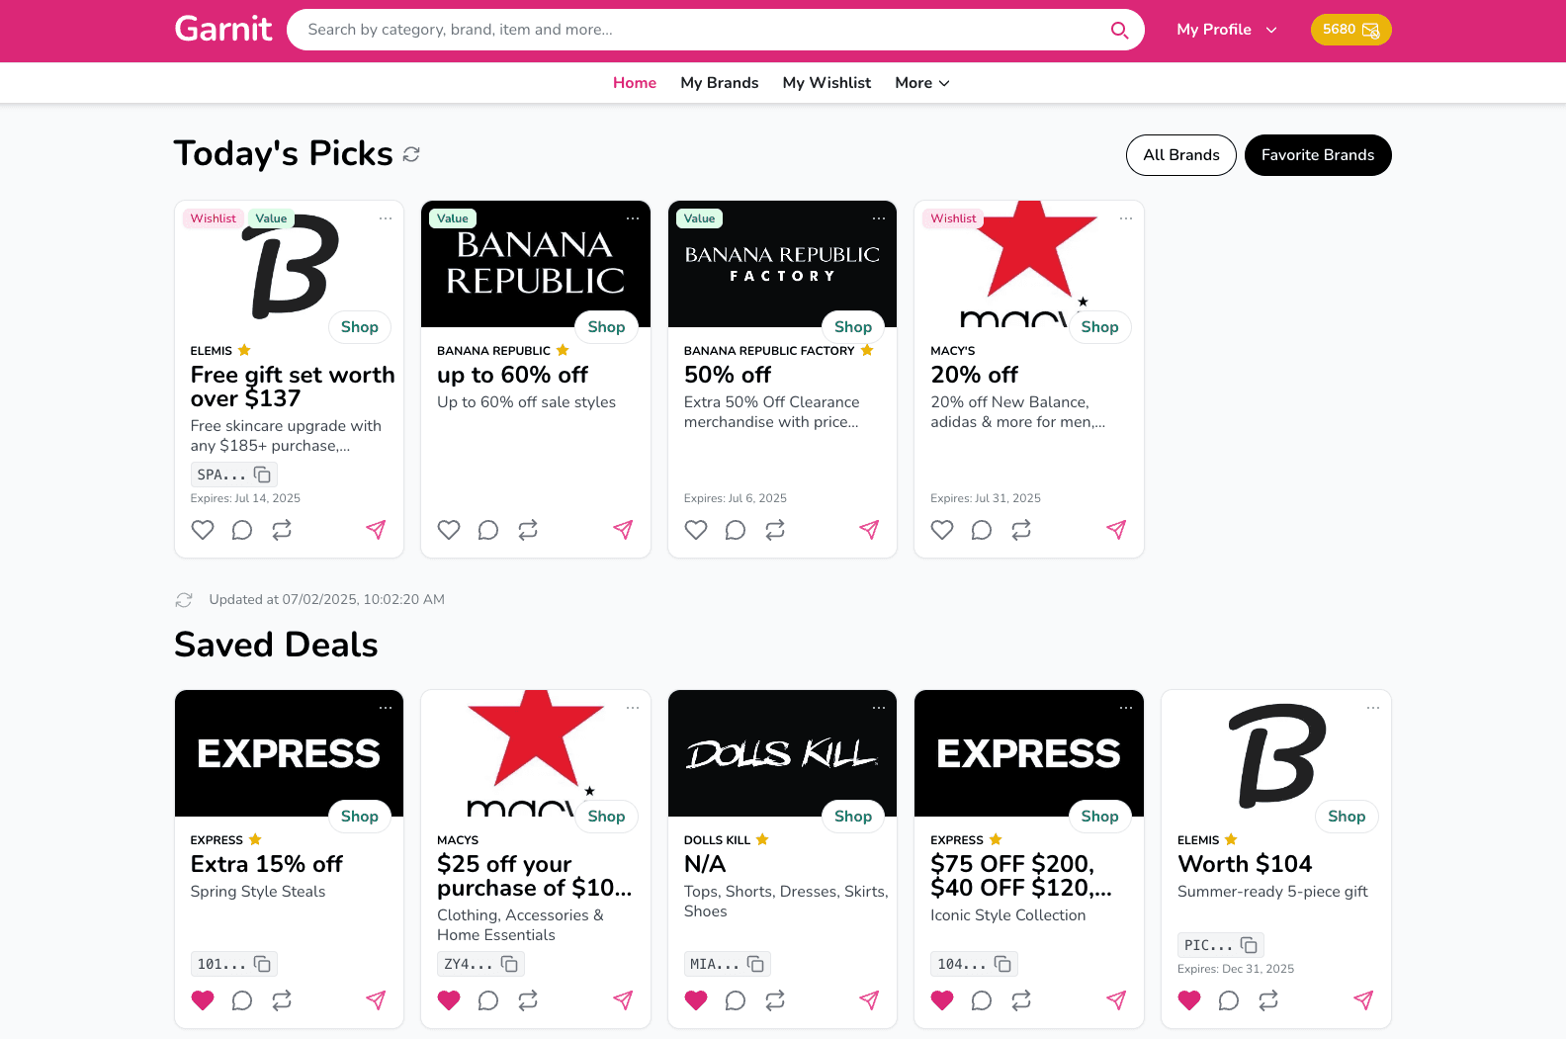1566x1039 pixels.
Task: Refresh Today's Picks with the reload icon
Action: coord(411,154)
